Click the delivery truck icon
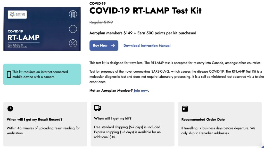The image size is (264, 148). point(97,108)
